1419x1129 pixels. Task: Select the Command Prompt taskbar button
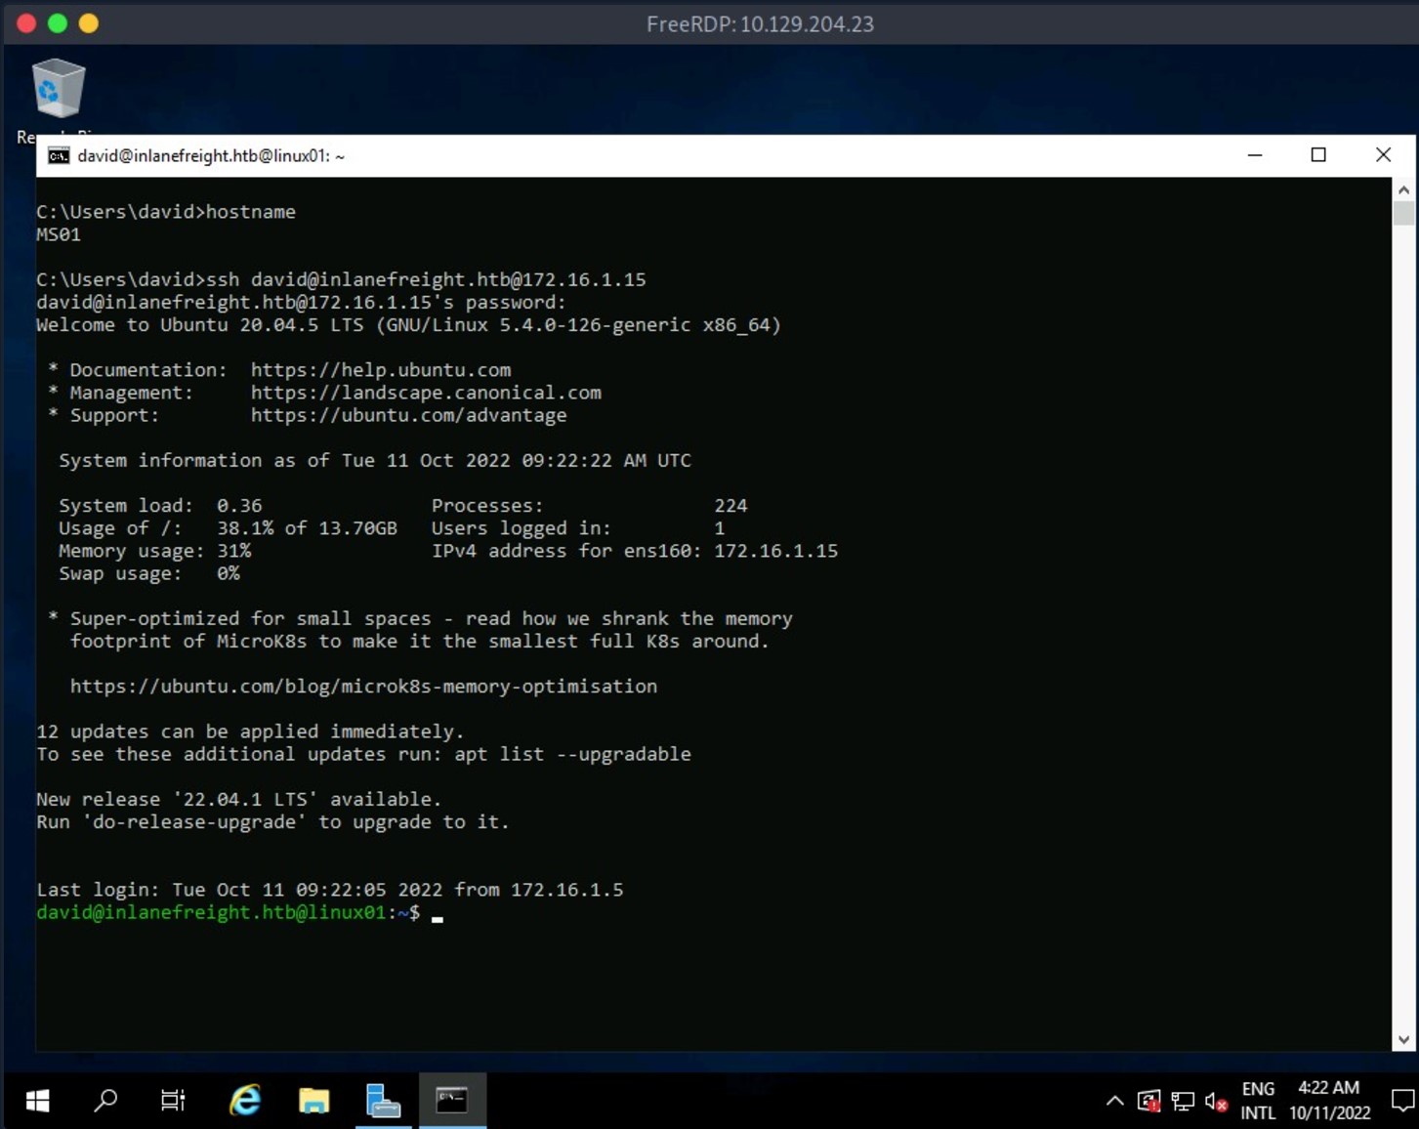[x=452, y=1101]
